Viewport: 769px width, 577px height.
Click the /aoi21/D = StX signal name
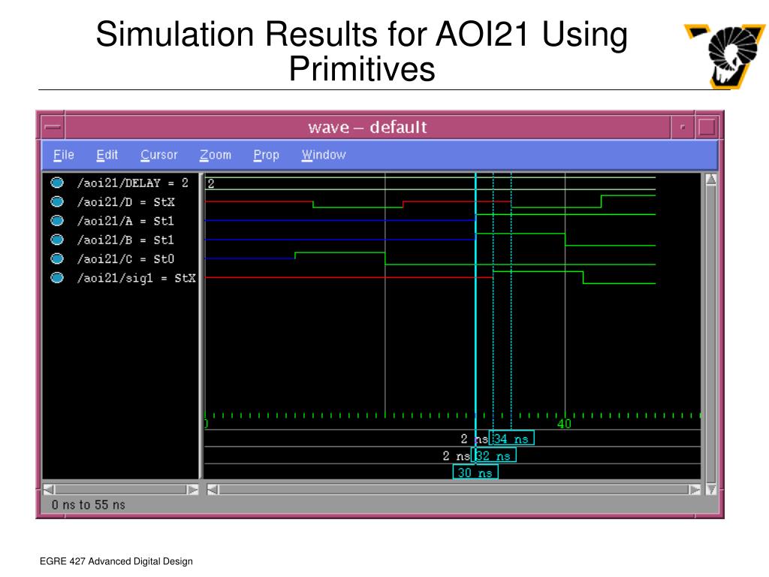[x=125, y=202]
